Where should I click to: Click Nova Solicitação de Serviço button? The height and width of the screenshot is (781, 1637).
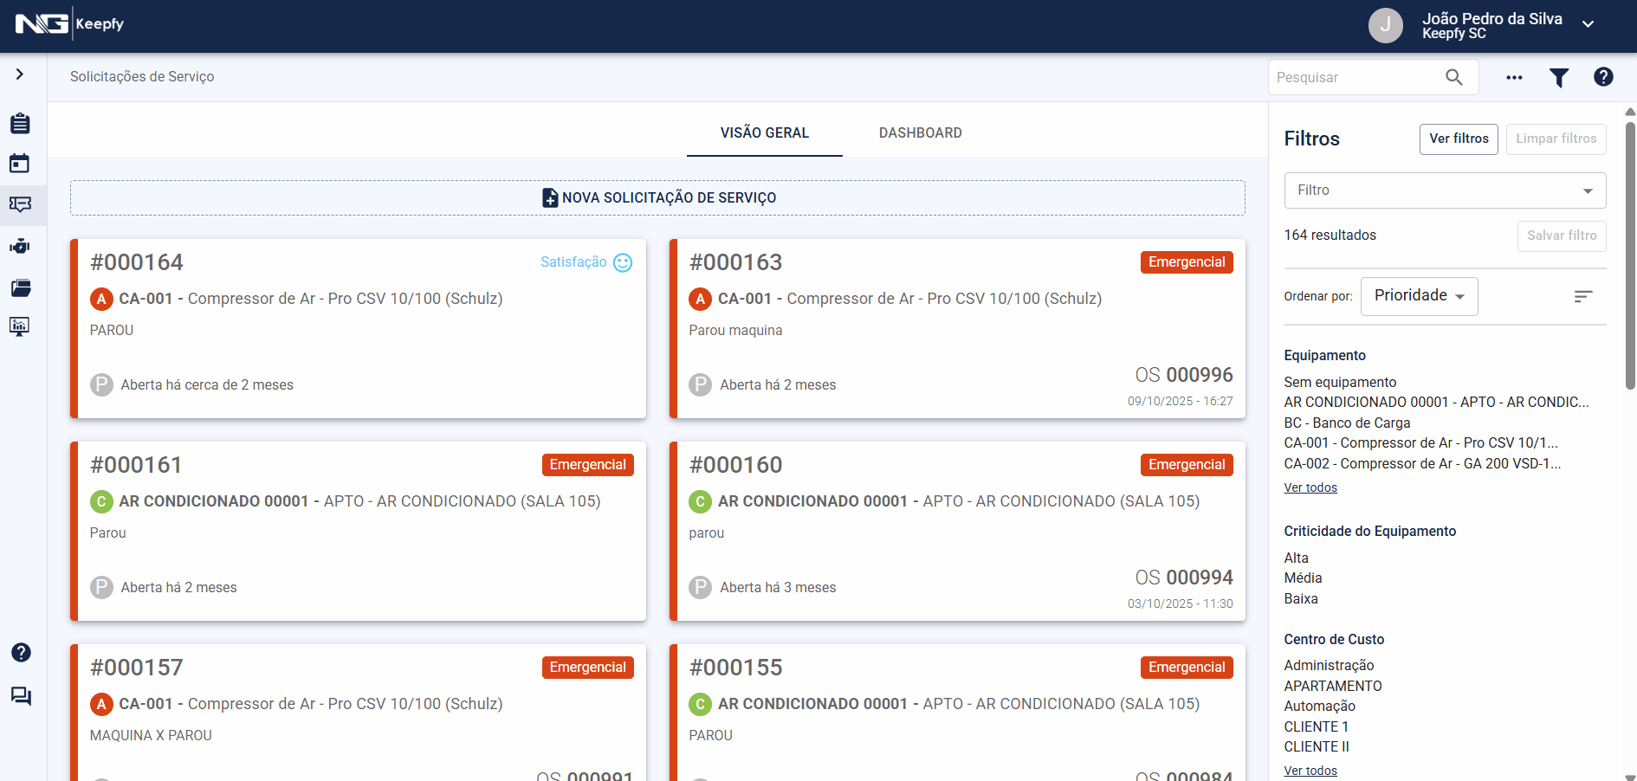click(x=657, y=198)
